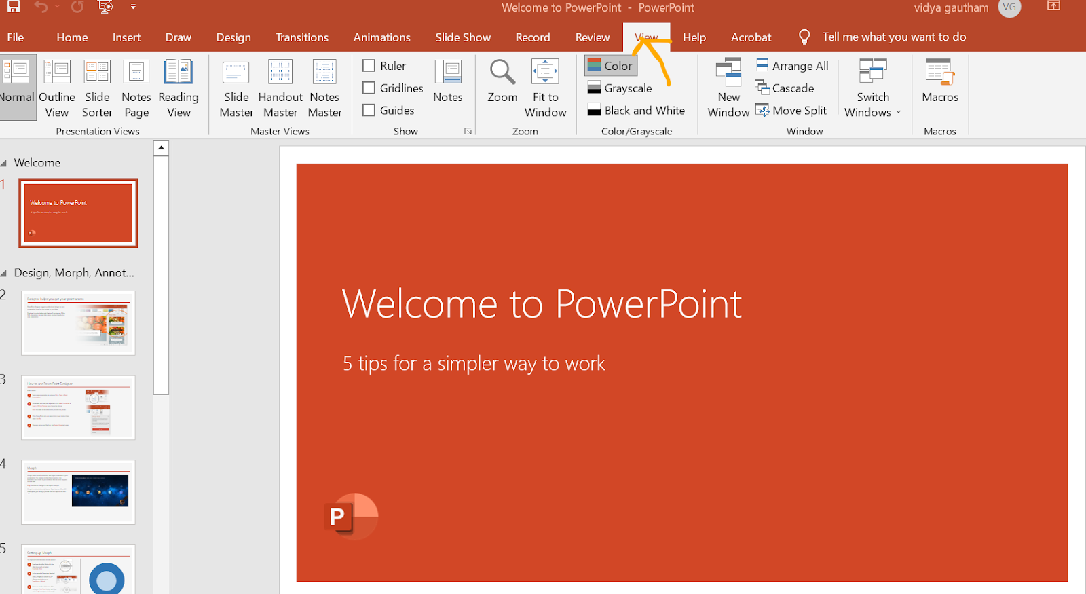Collapse the Welcome section

point(4,163)
